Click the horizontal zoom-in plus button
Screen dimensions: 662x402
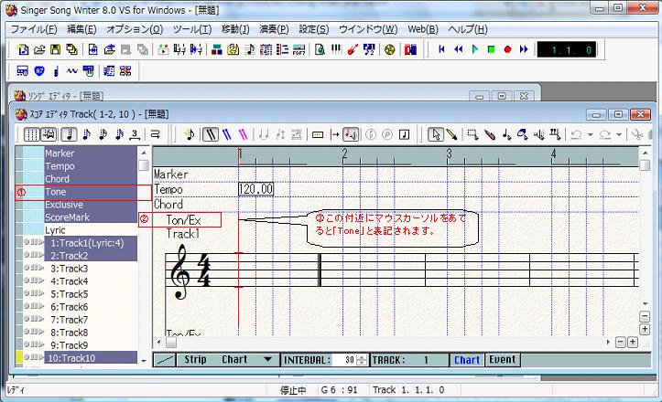(x=633, y=343)
